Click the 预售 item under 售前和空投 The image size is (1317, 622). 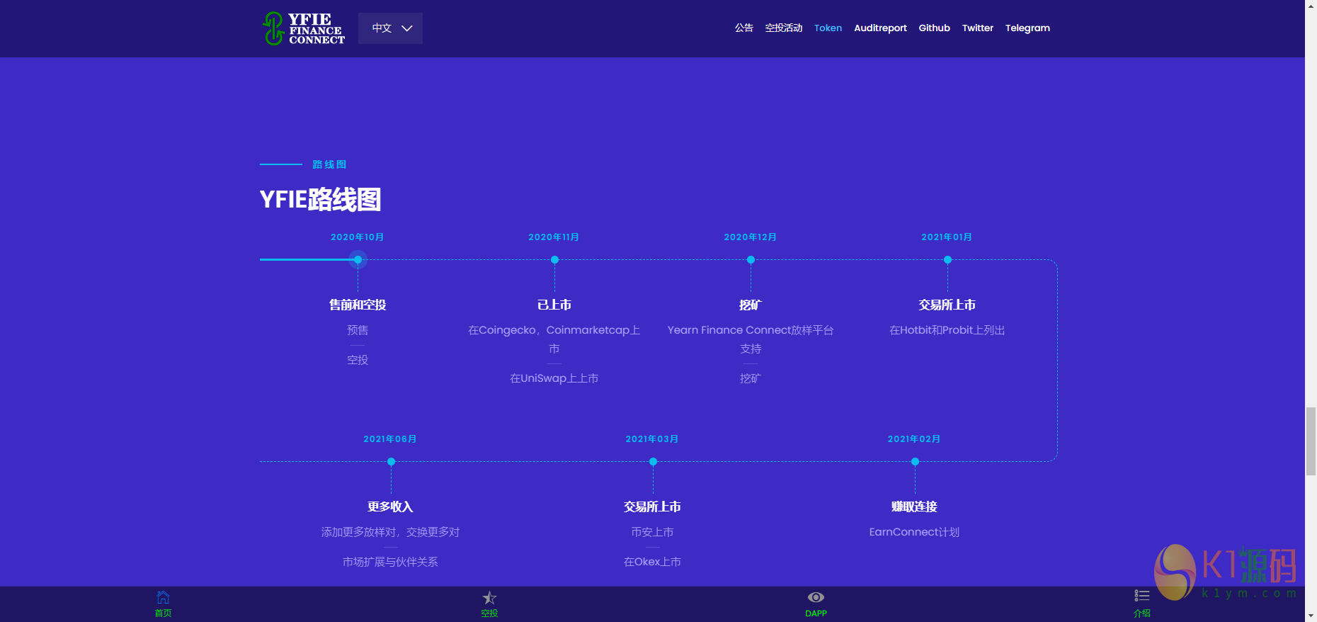click(358, 330)
